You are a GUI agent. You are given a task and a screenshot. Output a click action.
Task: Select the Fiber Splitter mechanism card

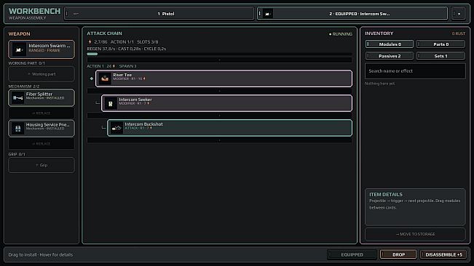(x=42, y=97)
